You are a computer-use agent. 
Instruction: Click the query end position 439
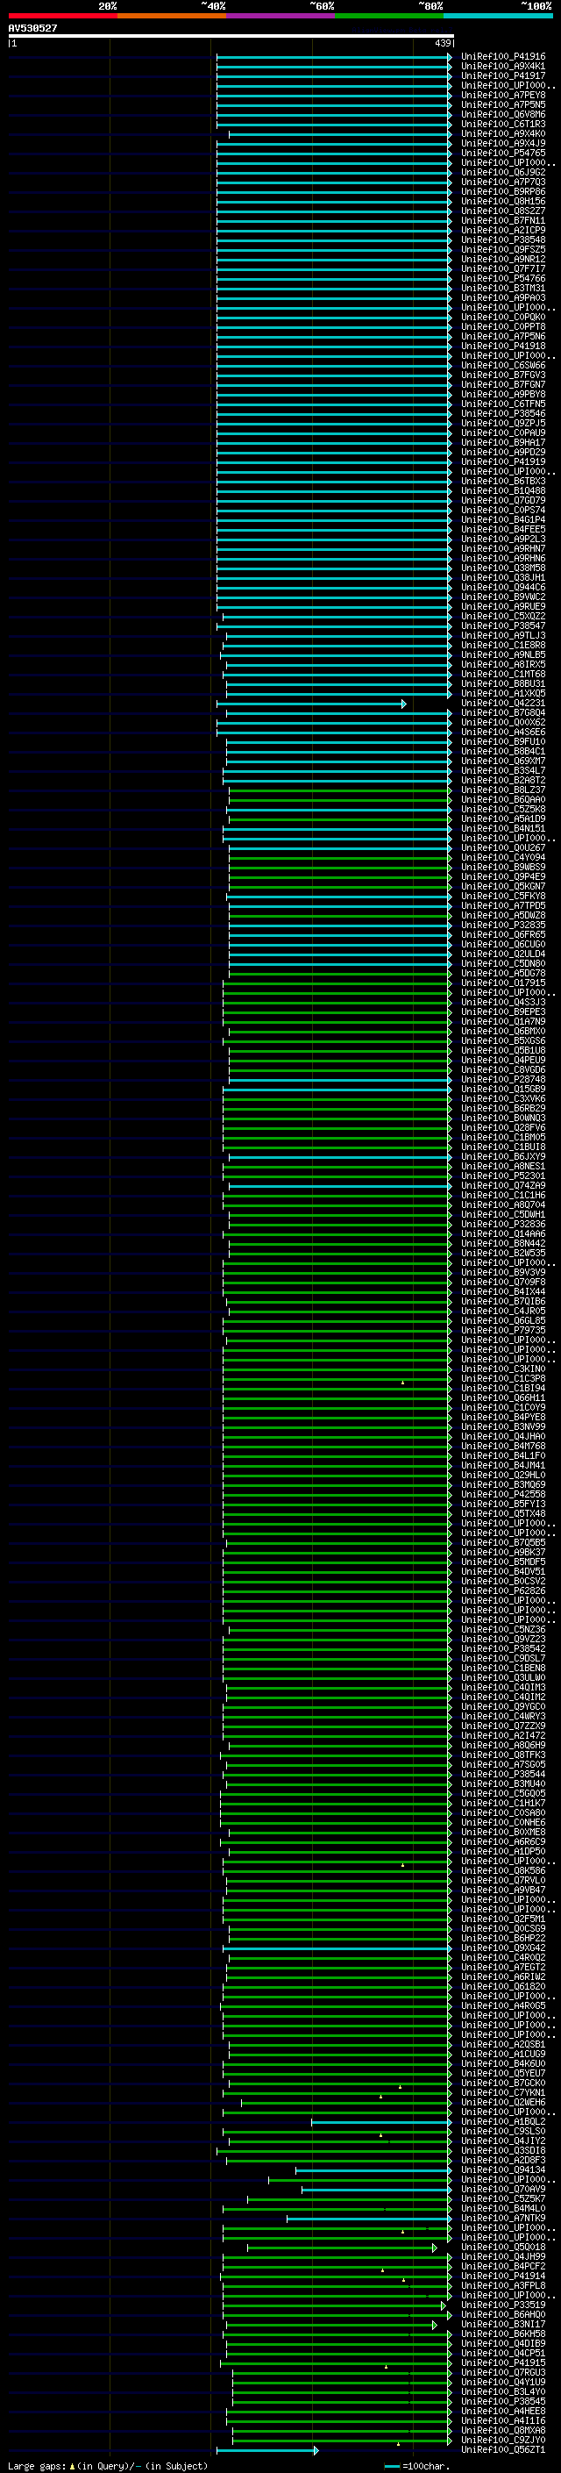[442, 43]
